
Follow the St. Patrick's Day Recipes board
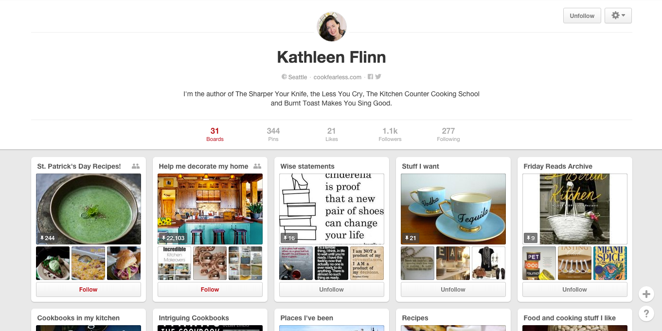tap(89, 290)
